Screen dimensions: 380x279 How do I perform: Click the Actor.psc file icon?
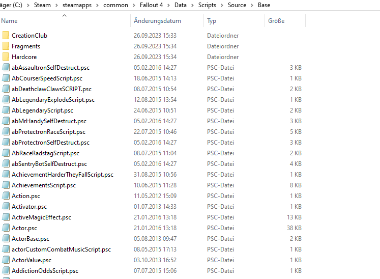[x=6, y=228]
